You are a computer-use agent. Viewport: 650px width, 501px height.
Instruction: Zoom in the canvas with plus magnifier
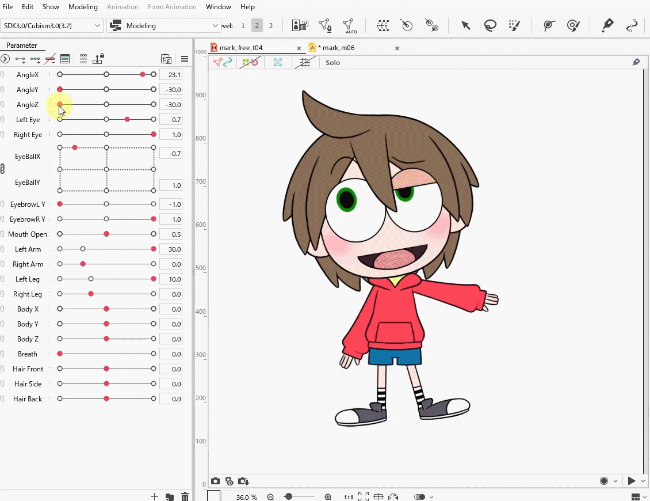pos(328,497)
